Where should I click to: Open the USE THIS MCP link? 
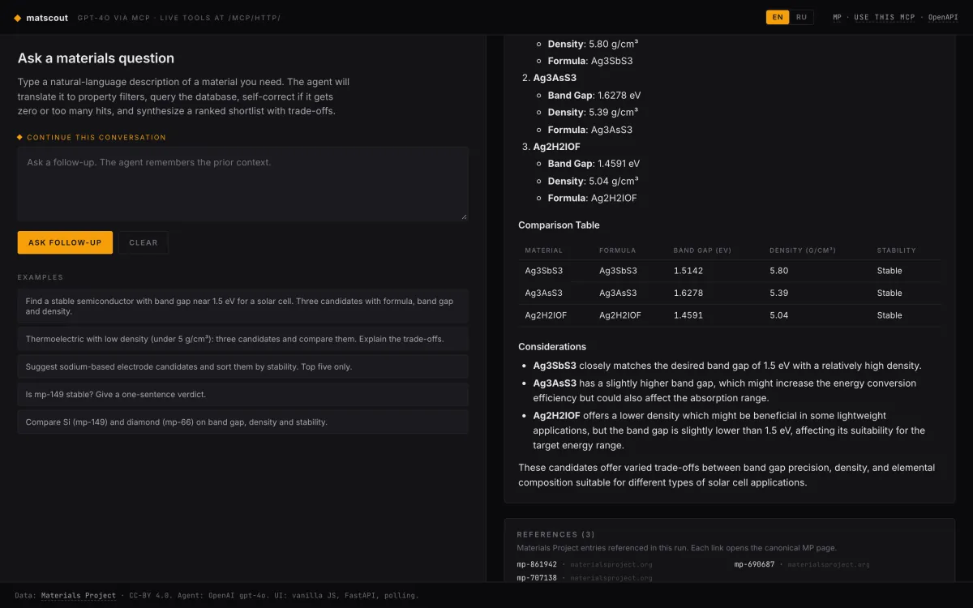click(884, 17)
